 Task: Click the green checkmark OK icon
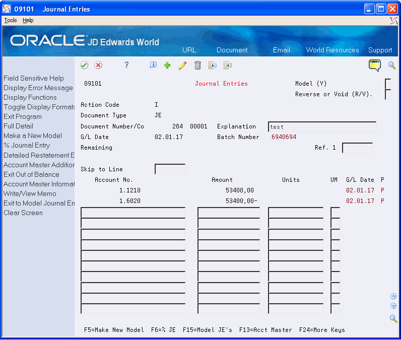pyautogui.click(x=84, y=65)
